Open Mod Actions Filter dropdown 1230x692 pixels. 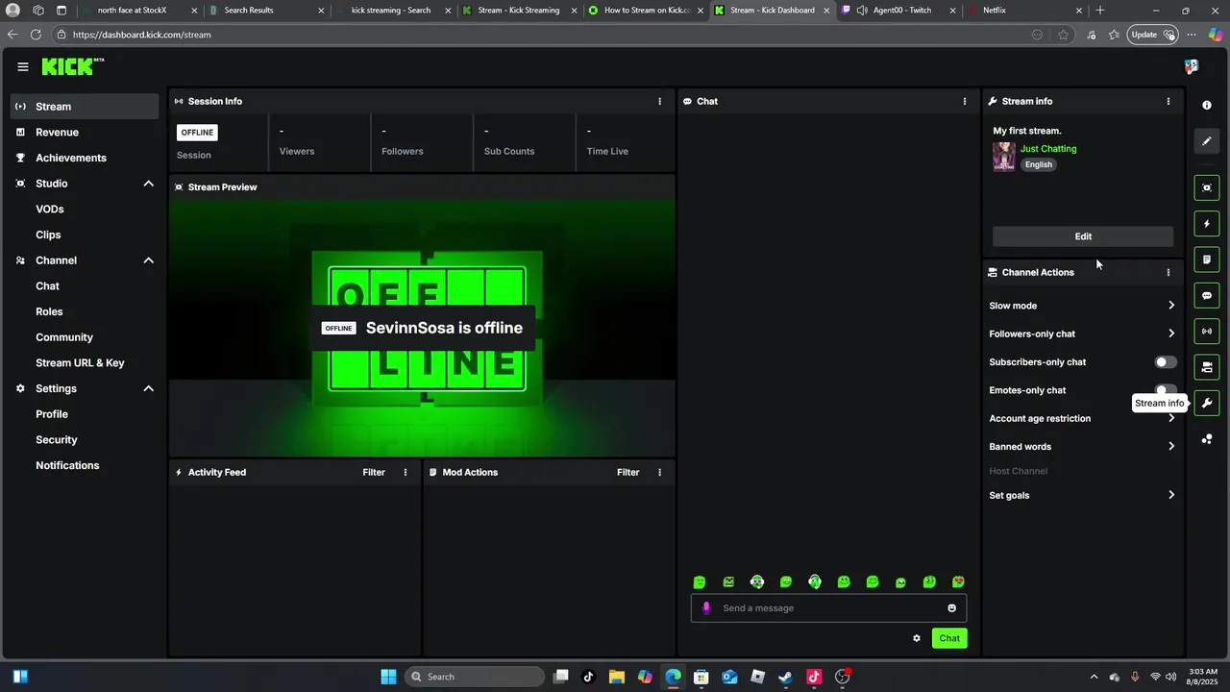627,472
